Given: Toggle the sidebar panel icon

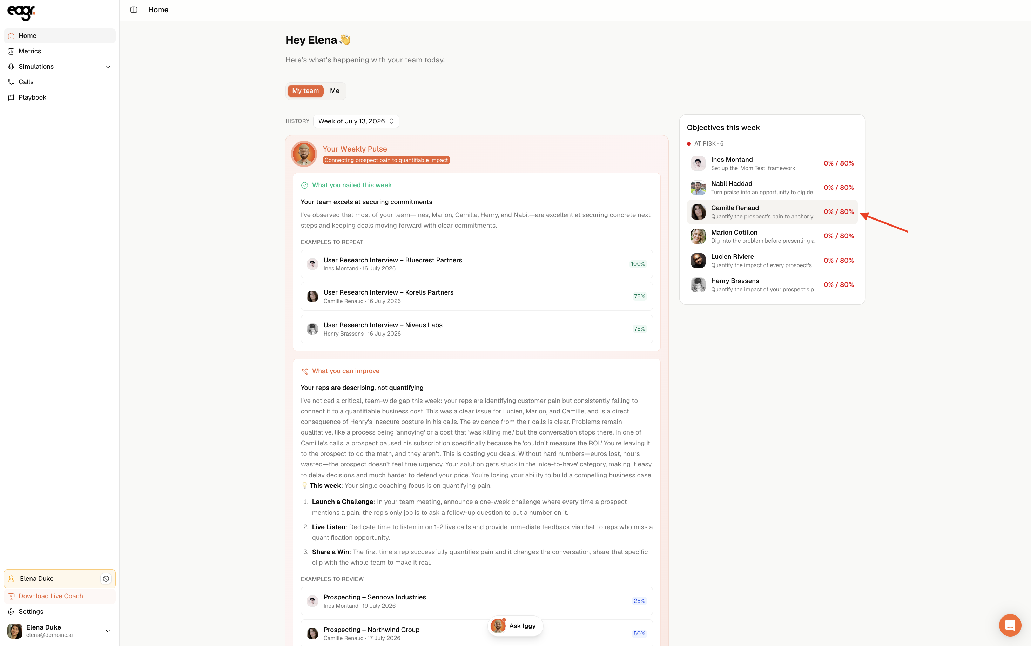Looking at the screenshot, I should pos(134,10).
